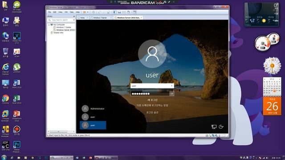The height and width of the screenshot is (160, 285).
Task: Switch to the Windows 7 Starter tab
Action: pyautogui.click(x=101, y=18)
